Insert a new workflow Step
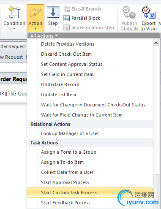 pos(53,16)
